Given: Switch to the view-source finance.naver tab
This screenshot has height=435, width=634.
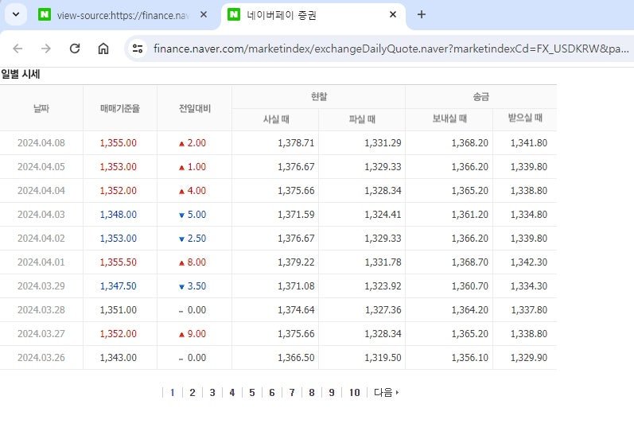Looking at the screenshot, I should tap(123, 15).
